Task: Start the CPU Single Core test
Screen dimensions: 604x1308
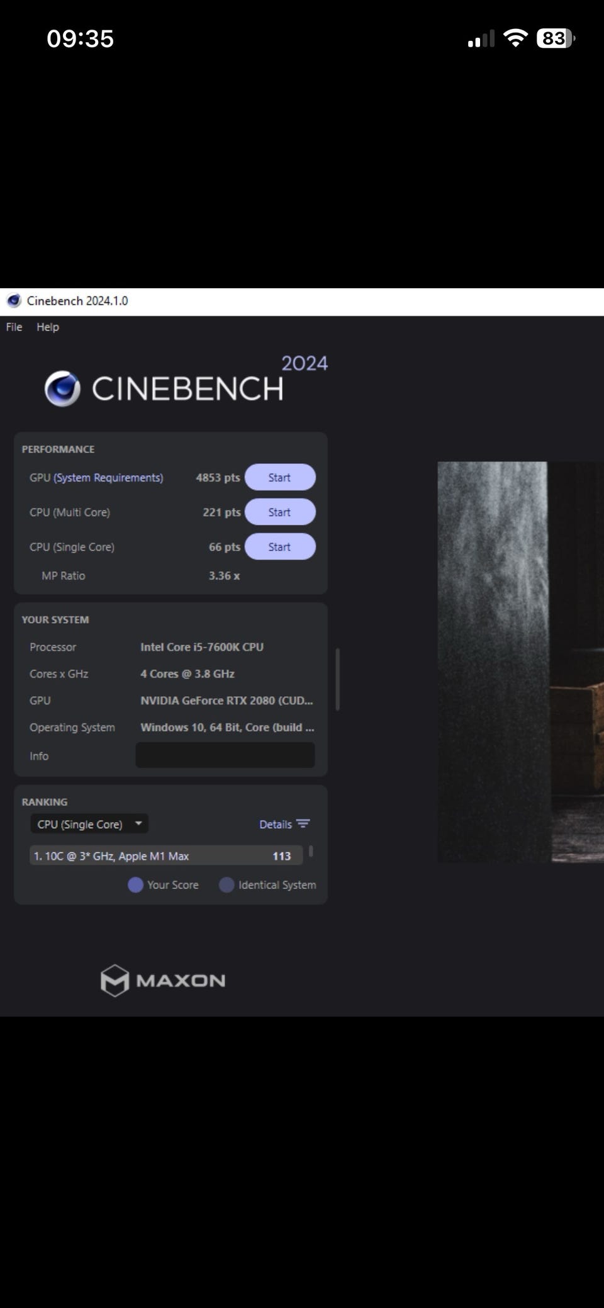Action: tap(280, 546)
